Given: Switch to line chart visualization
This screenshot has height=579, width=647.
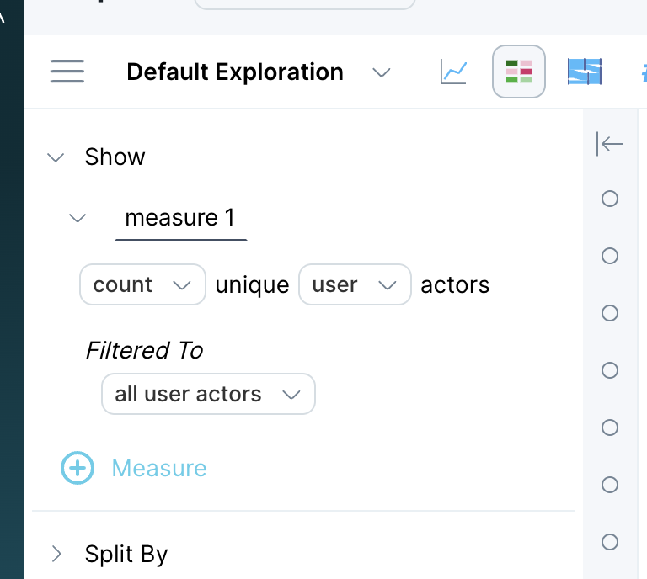Looking at the screenshot, I should click(453, 72).
